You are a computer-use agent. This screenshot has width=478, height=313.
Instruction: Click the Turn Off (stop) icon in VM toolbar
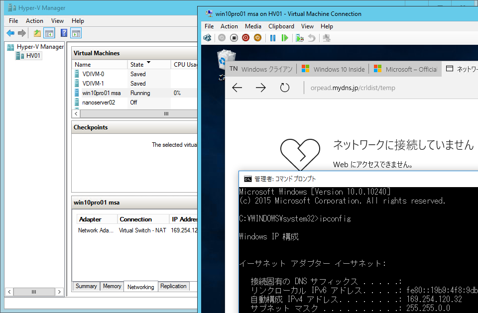pos(234,38)
